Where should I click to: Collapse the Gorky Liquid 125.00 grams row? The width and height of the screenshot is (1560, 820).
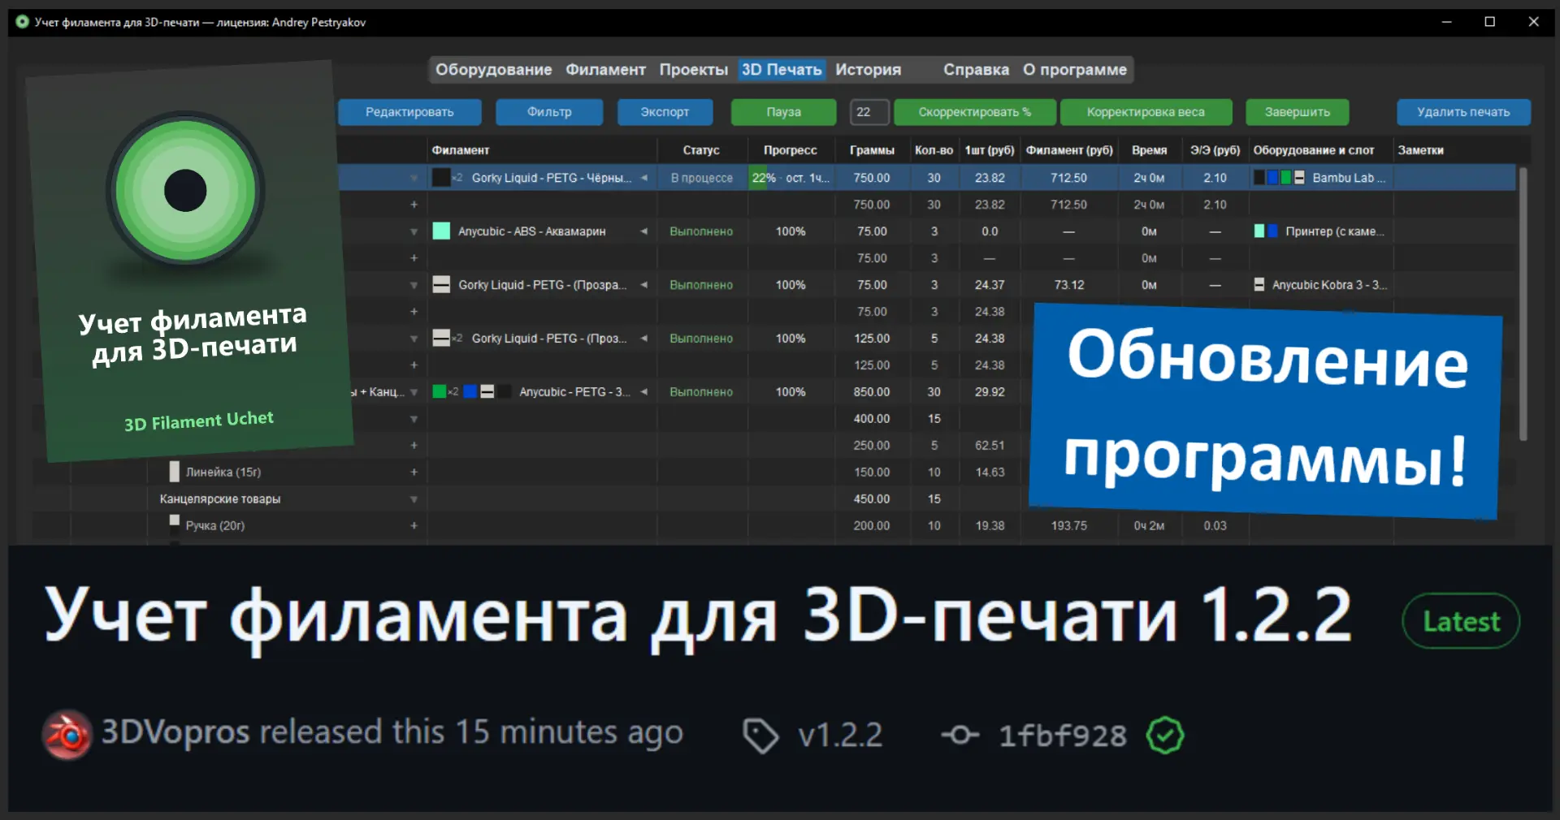(414, 339)
